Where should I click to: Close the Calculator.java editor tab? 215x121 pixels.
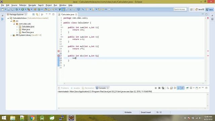point(76,14)
